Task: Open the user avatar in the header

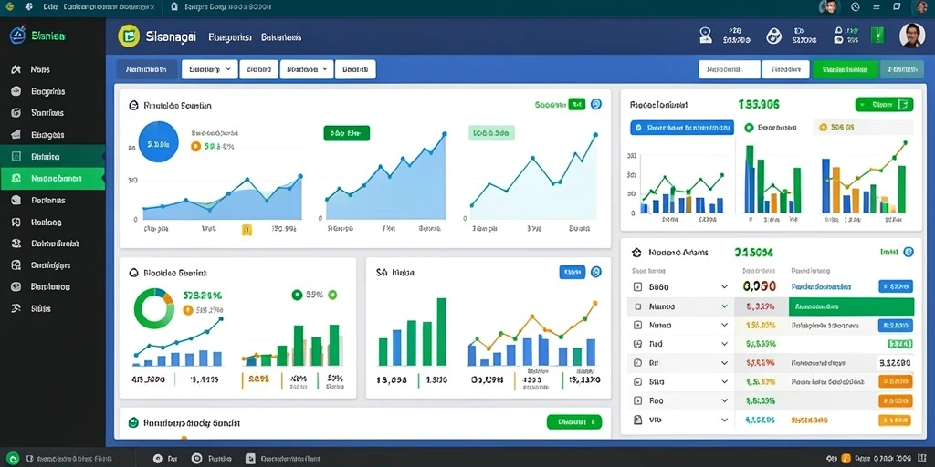Action: pos(912,36)
